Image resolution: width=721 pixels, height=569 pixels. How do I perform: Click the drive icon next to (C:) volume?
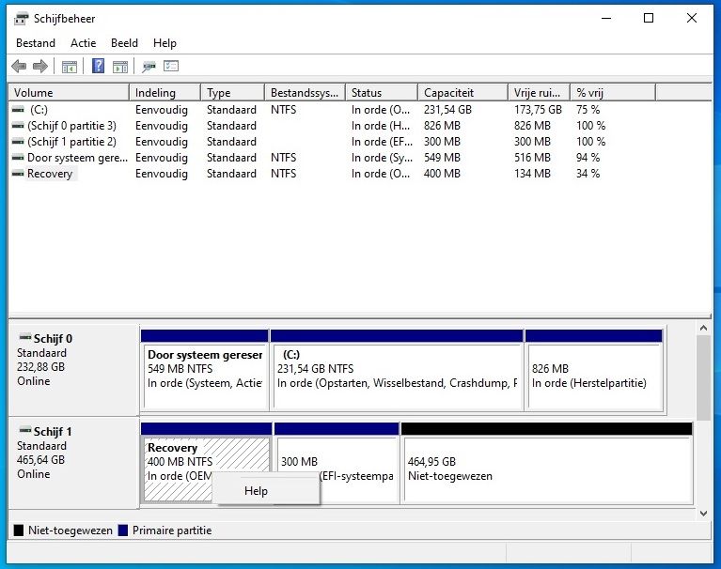(18, 110)
